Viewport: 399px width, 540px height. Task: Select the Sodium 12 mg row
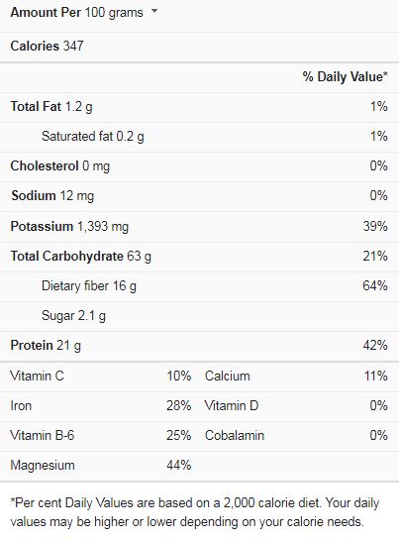pos(199,196)
